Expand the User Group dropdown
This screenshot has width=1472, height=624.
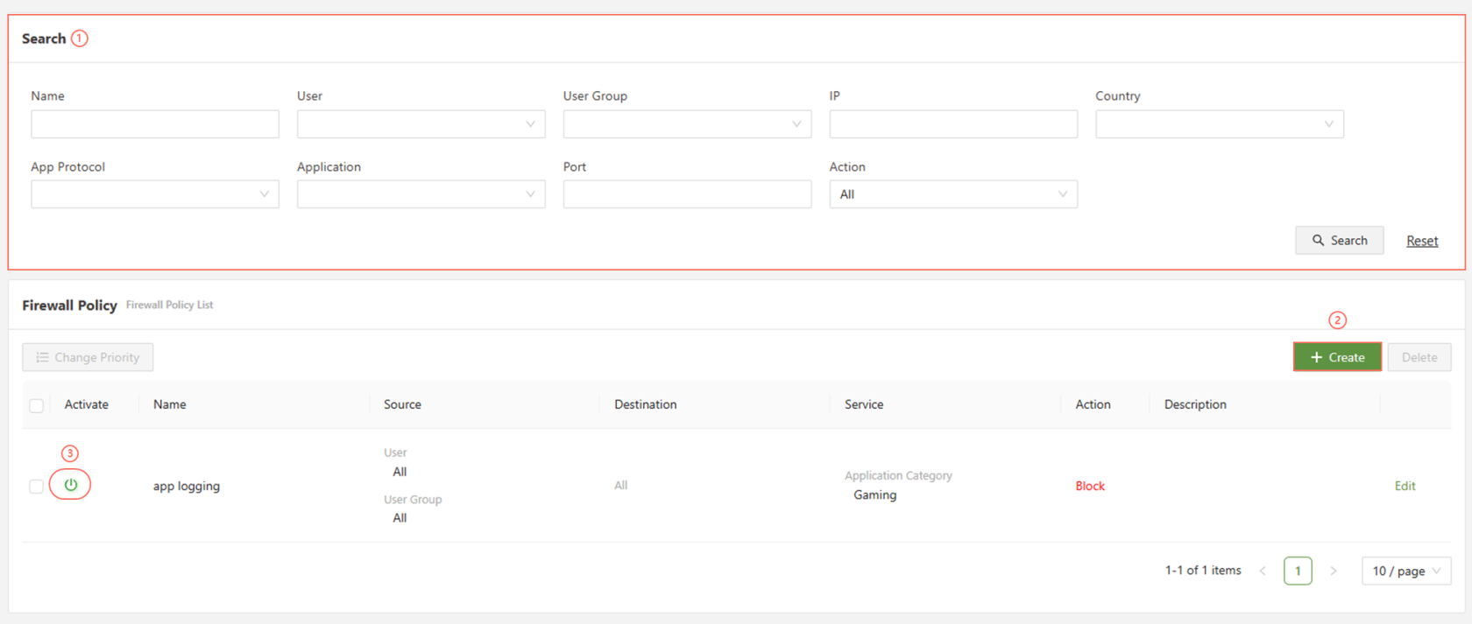point(687,124)
